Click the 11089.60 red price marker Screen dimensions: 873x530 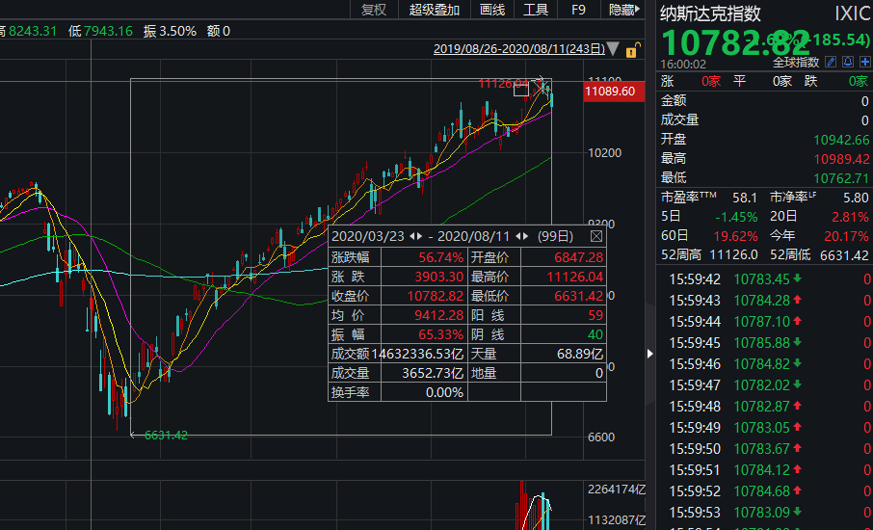(611, 92)
